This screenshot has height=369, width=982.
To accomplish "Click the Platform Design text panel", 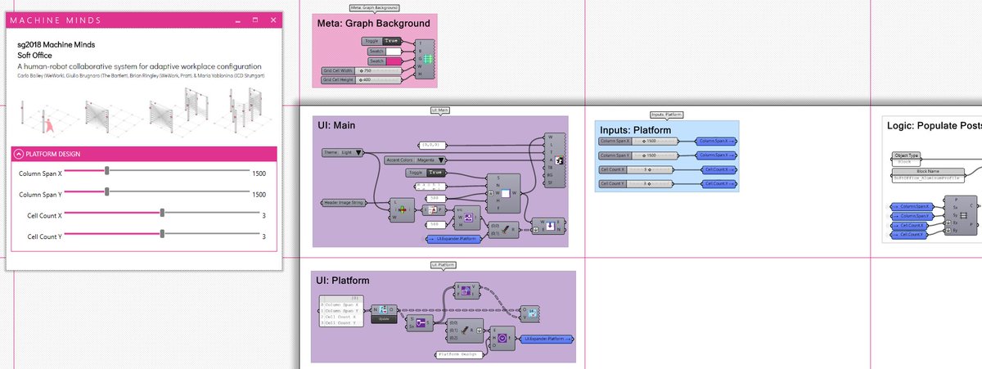I will pos(459,354).
